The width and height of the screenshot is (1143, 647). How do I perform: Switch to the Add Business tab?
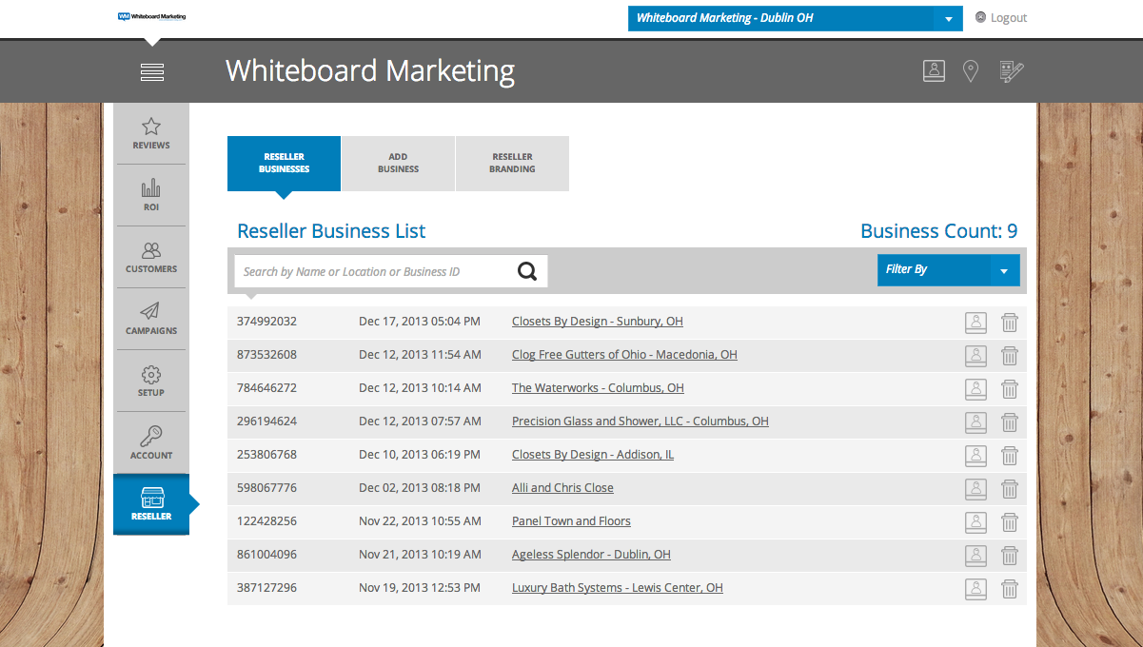[x=398, y=164]
